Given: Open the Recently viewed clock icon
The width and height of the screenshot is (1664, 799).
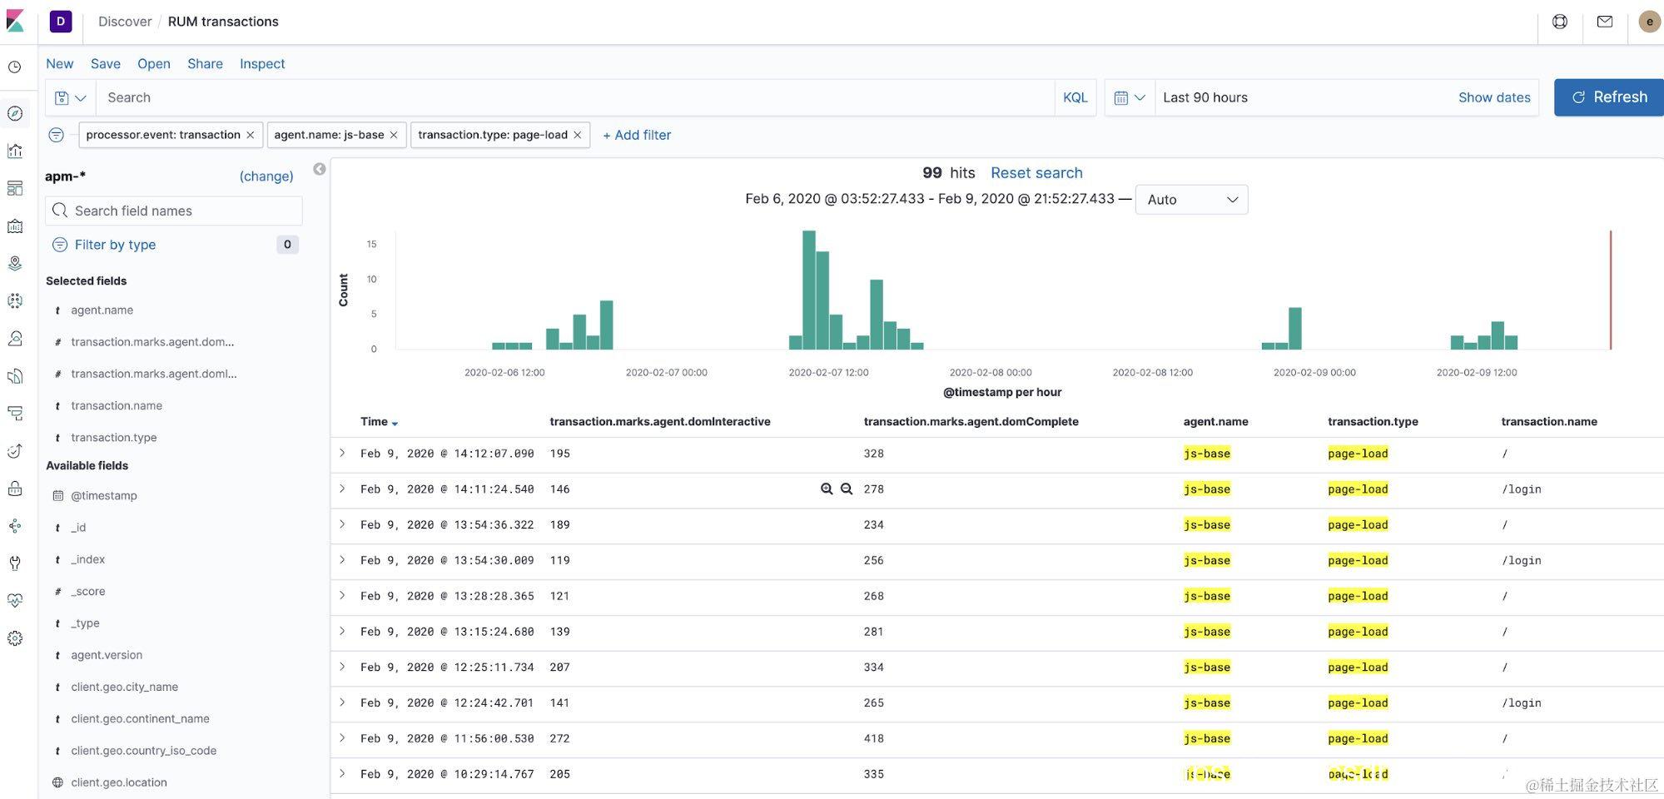Looking at the screenshot, I should [15, 67].
